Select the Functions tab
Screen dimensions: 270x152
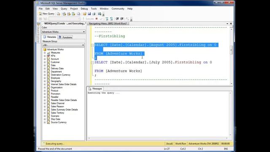(x=65, y=37)
